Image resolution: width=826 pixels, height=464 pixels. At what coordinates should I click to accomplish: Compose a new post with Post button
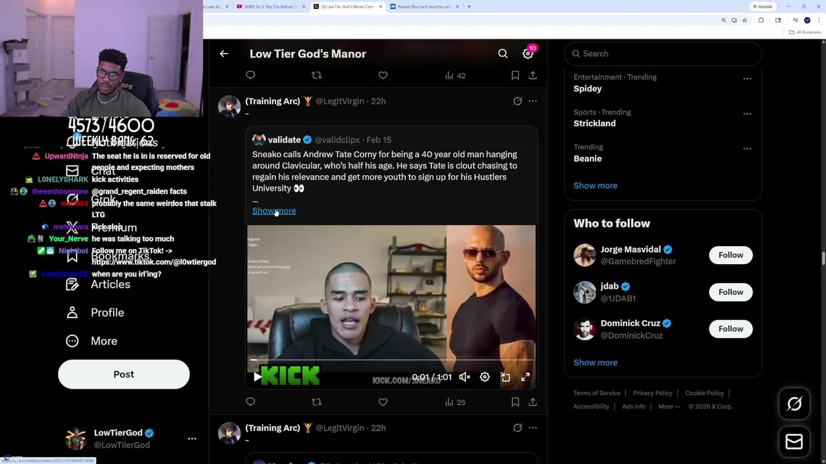tap(124, 374)
